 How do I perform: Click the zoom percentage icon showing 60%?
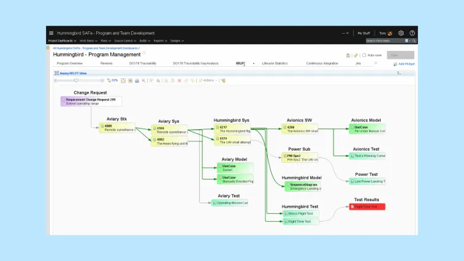(112, 80)
